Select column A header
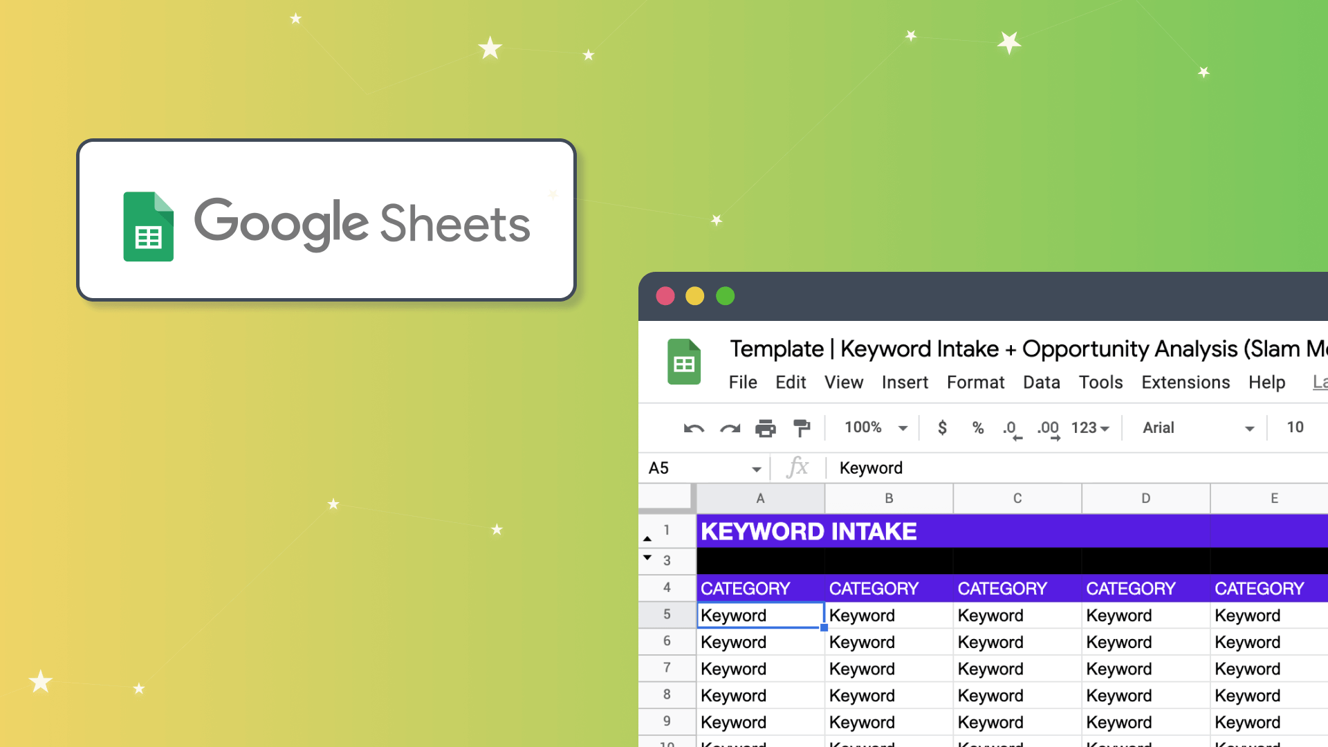 tap(760, 498)
